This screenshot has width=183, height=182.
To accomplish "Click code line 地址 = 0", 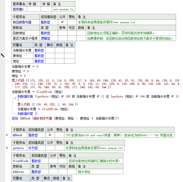I will (x=19, y=76).
